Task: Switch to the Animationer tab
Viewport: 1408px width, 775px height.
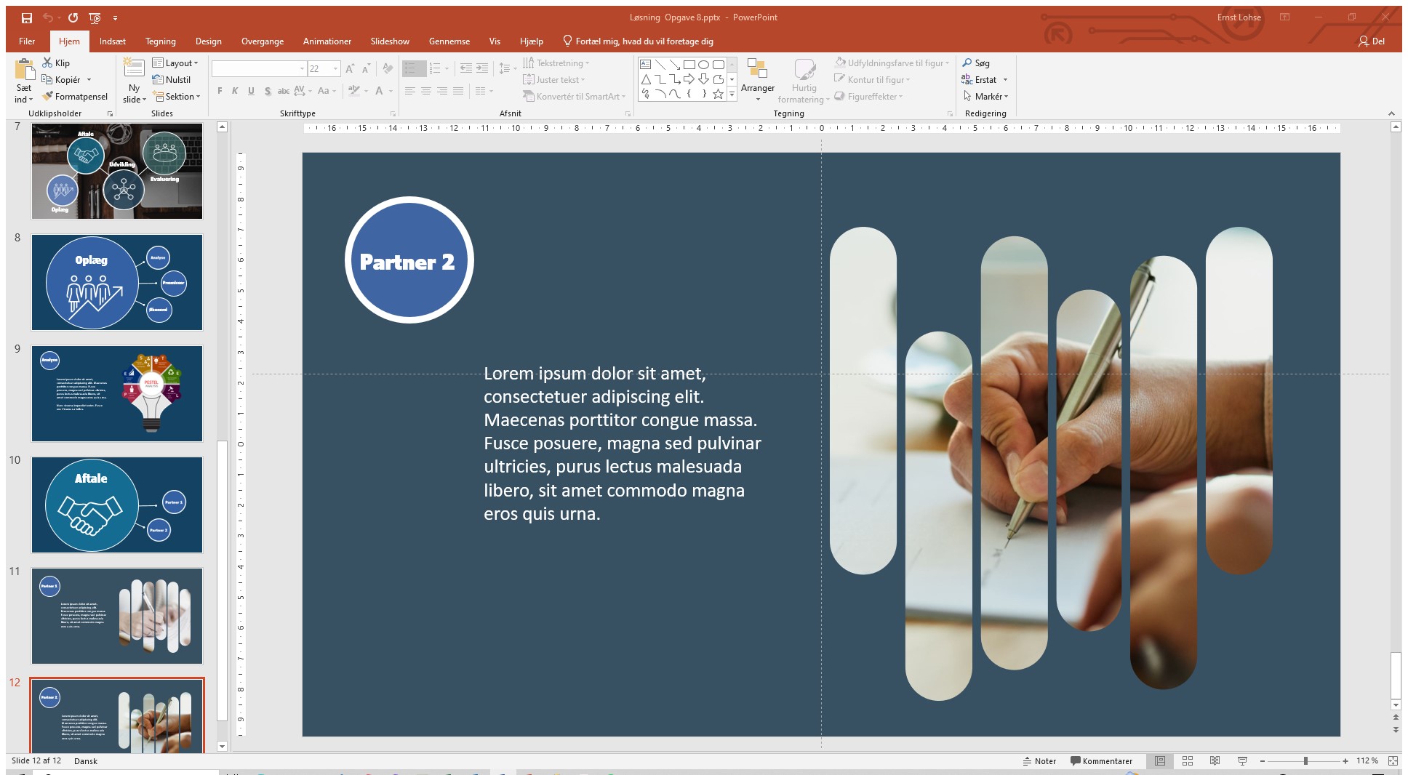Action: tap(327, 41)
